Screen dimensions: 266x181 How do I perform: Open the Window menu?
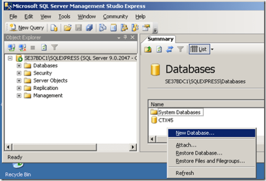coord(87,17)
